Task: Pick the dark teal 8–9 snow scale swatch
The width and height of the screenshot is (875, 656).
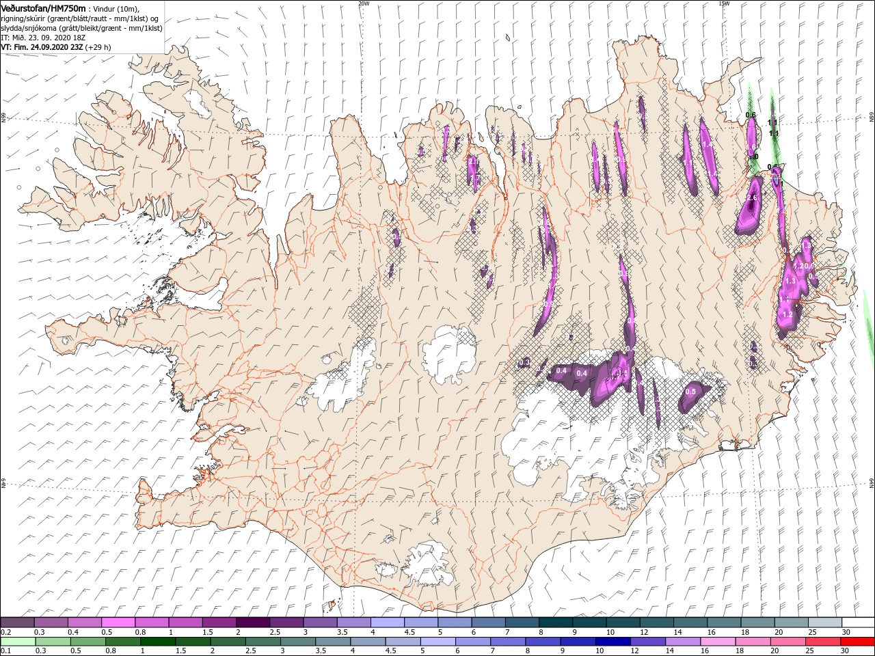Action: [555, 623]
